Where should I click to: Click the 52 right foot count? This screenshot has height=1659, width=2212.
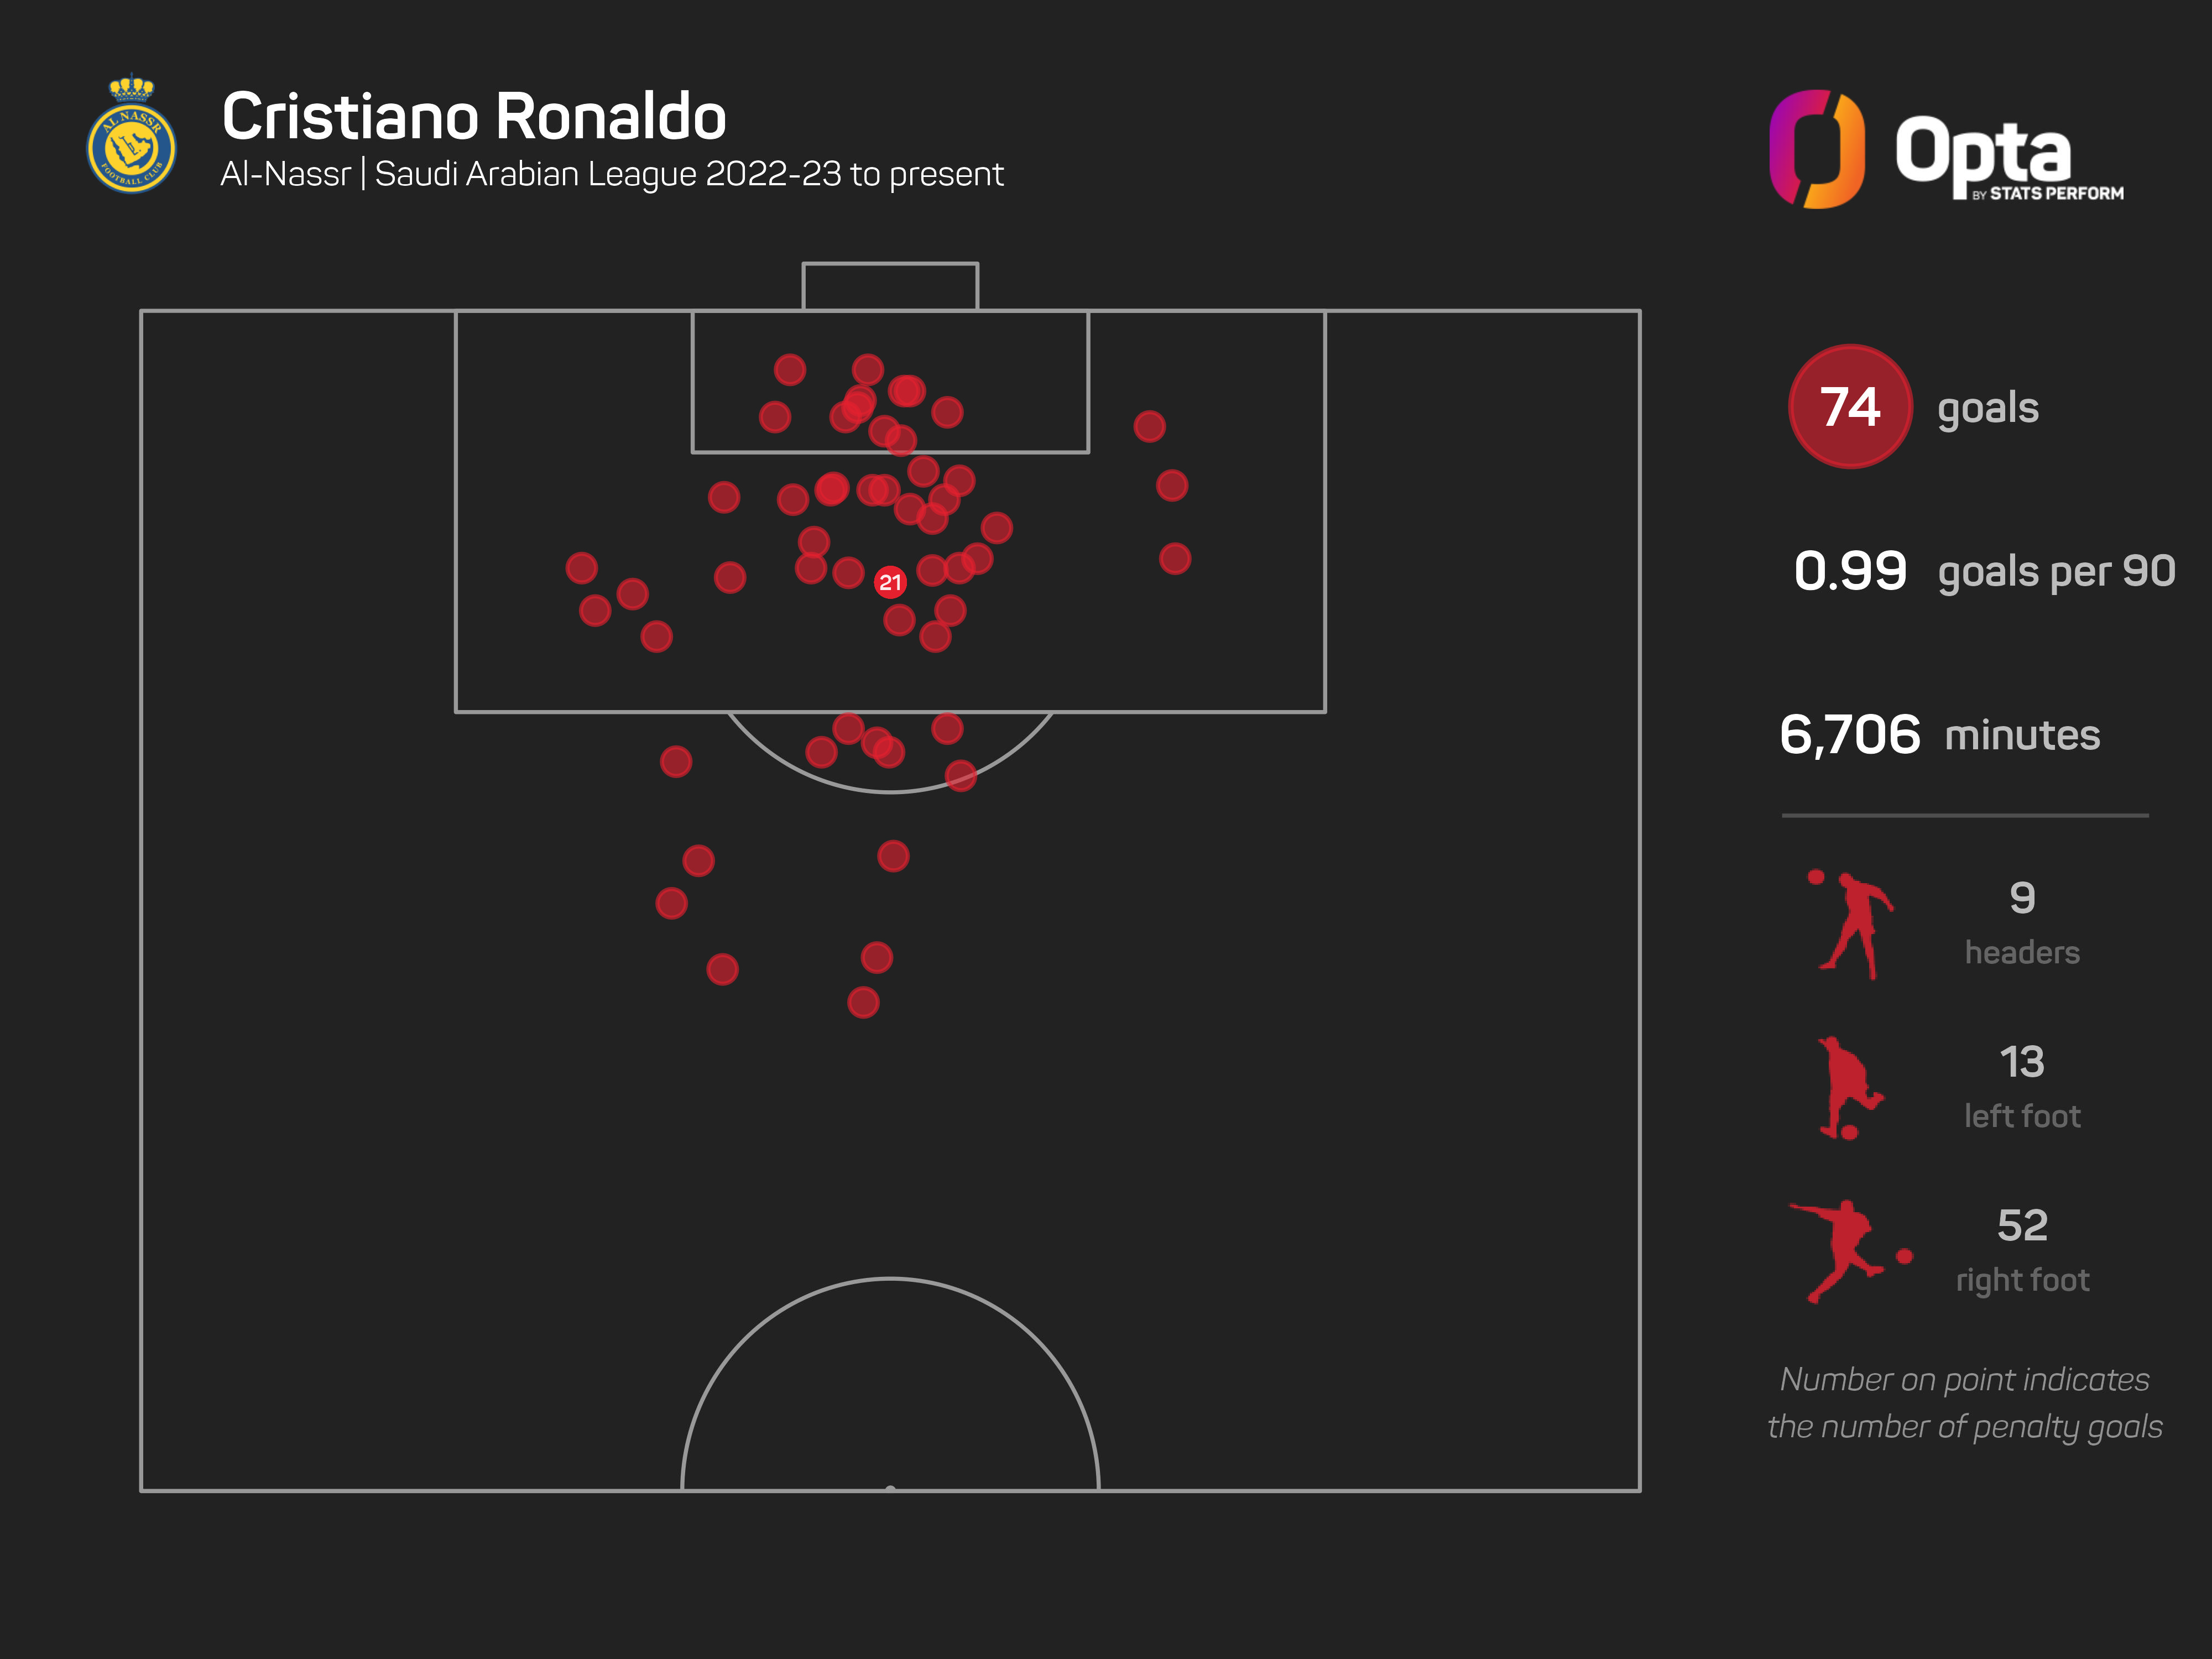click(x=2021, y=1226)
